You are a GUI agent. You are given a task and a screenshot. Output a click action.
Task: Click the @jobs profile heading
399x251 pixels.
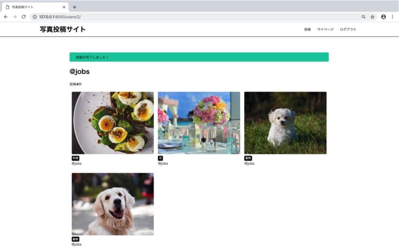[x=79, y=72]
